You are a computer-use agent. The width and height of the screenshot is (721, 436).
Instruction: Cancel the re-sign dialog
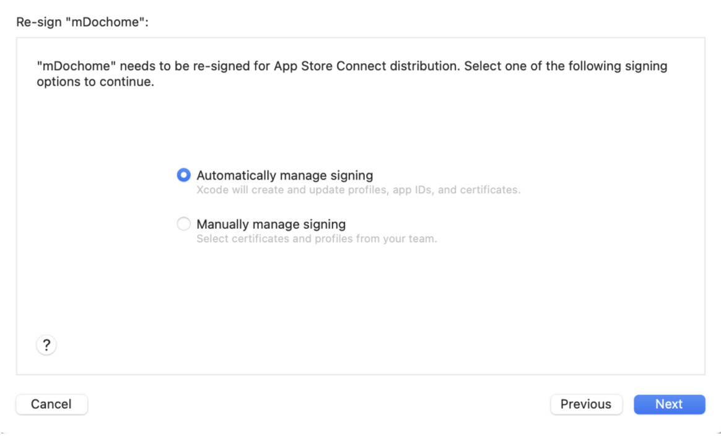[x=51, y=404]
